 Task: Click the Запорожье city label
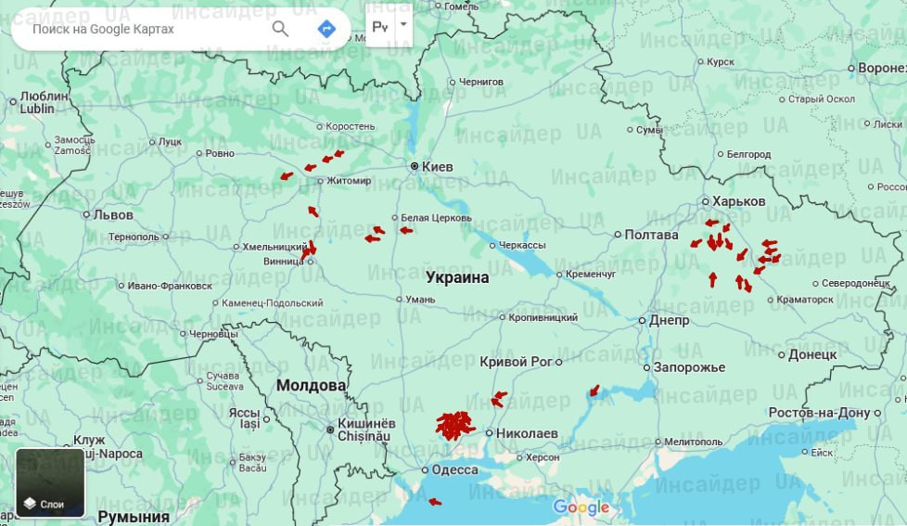point(689,367)
